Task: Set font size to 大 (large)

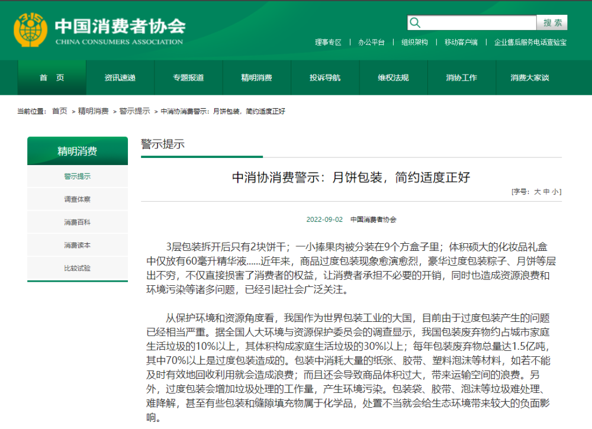Action: point(538,192)
